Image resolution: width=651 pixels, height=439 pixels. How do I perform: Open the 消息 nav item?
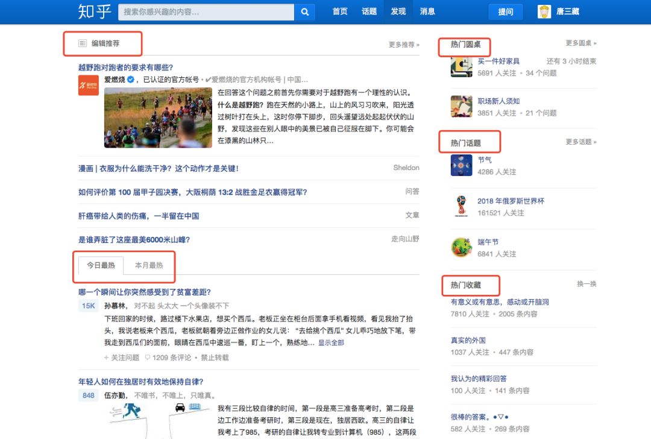[427, 11]
